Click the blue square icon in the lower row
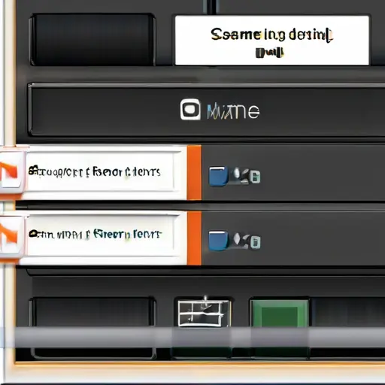The width and height of the screenshot is (385, 385). pos(218,241)
